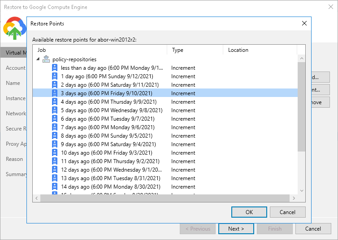This screenshot has height=240, width=338.
Task: Confirm selection with the OK button
Action: (249, 212)
